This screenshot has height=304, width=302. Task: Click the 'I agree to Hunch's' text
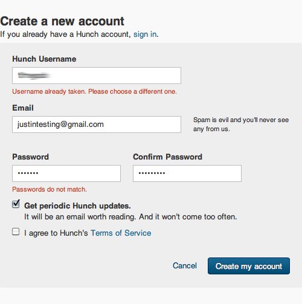56,233
